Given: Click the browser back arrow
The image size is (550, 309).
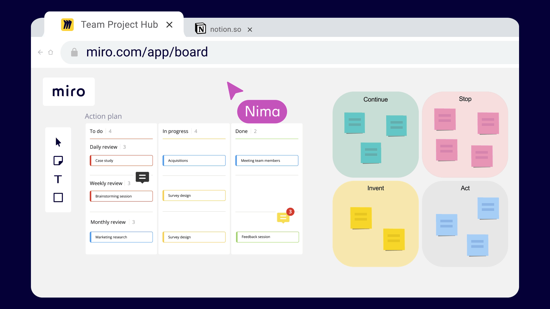Looking at the screenshot, I should coord(40,52).
